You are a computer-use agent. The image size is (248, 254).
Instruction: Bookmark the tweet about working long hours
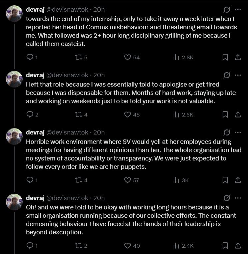click(225, 246)
